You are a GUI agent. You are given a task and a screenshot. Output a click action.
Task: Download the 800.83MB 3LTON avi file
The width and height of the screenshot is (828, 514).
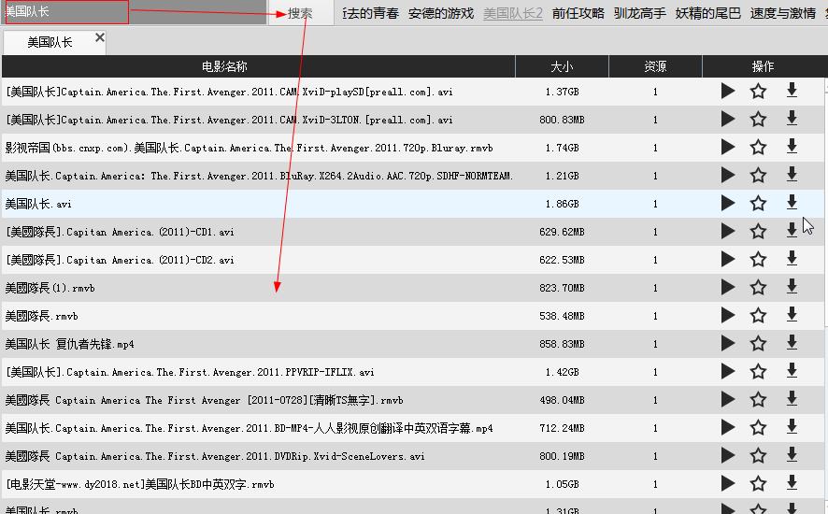[792, 119]
